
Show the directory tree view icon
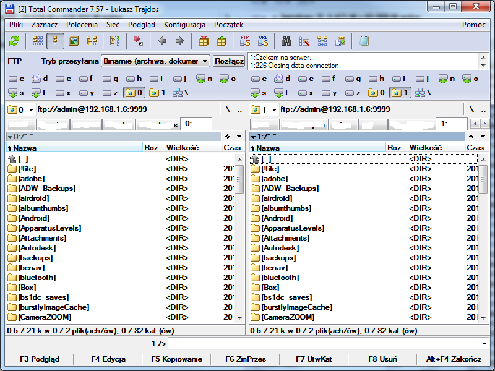(92, 41)
